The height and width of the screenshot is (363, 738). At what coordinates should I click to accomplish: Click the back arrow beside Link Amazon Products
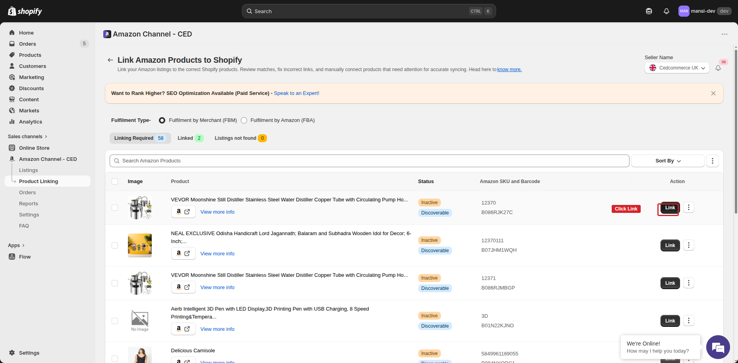click(x=110, y=60)
